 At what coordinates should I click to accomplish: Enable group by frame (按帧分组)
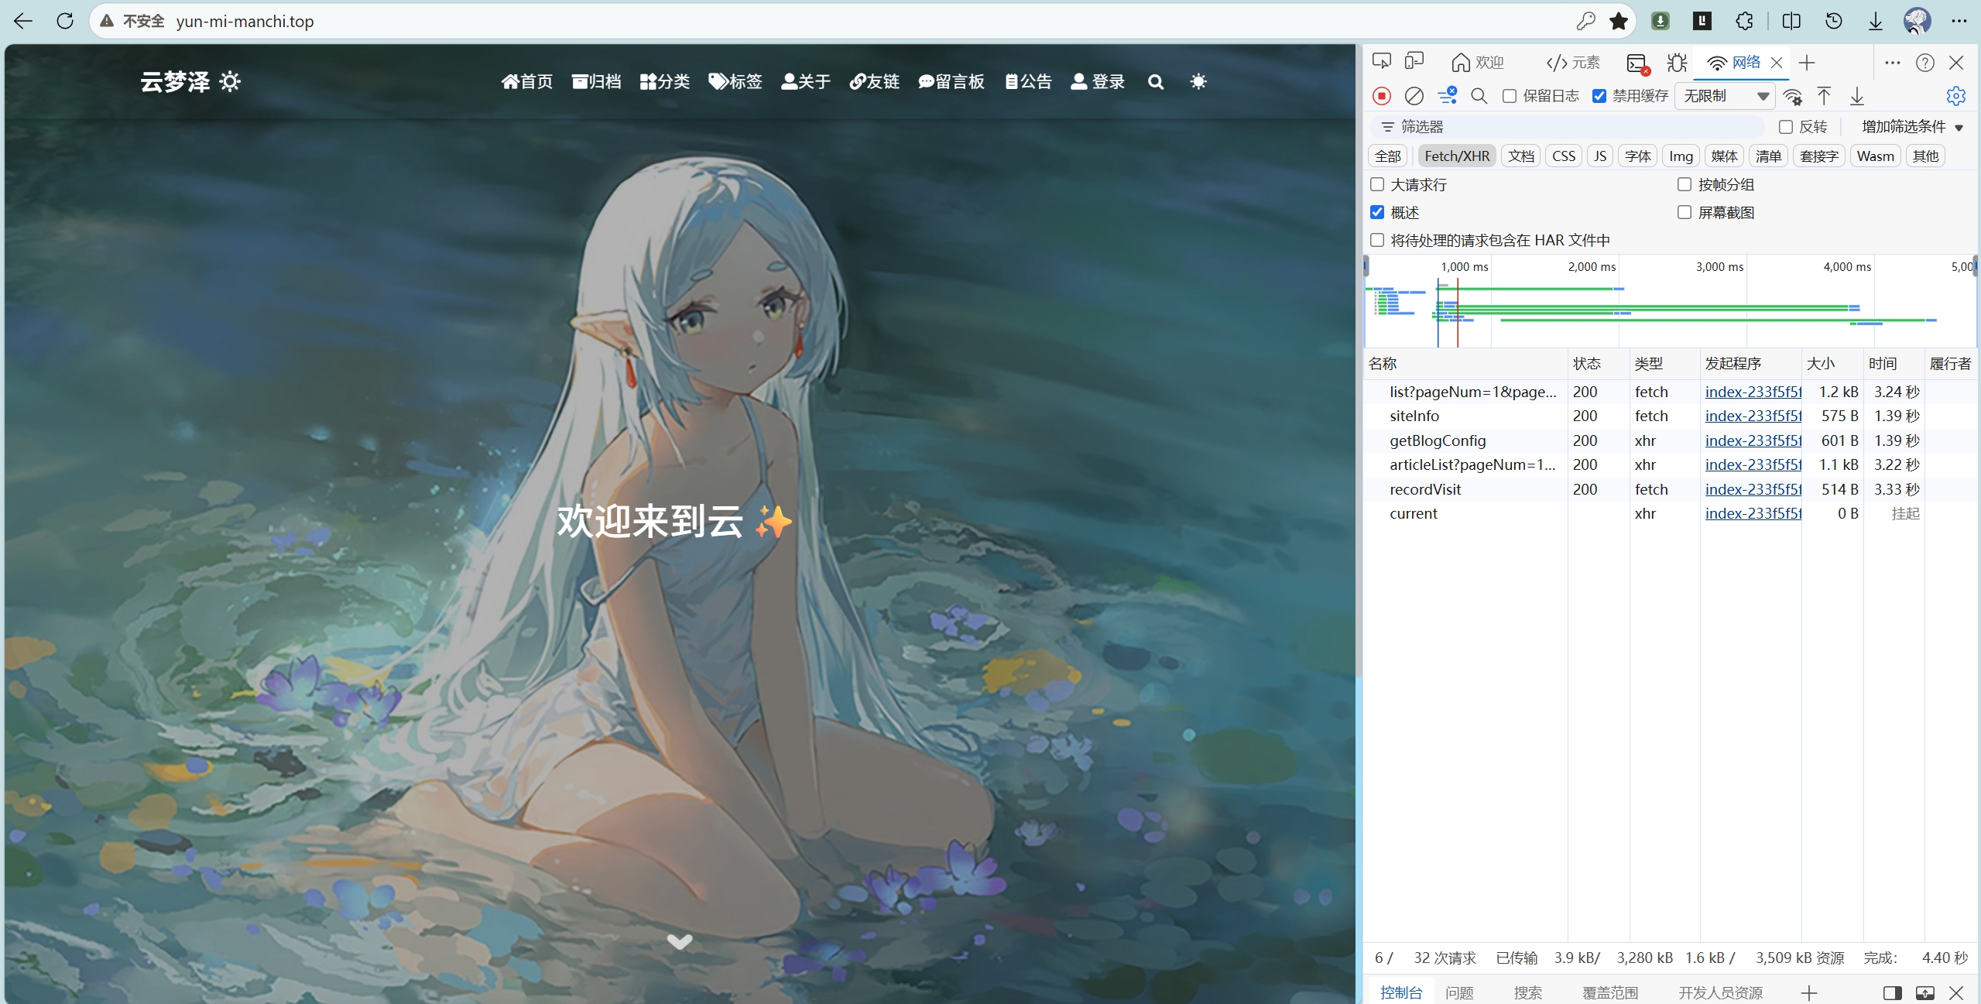pos(1685,184)
